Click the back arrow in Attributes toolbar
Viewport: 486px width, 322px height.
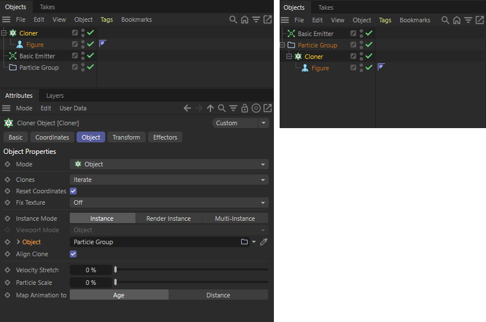(187, 108)
